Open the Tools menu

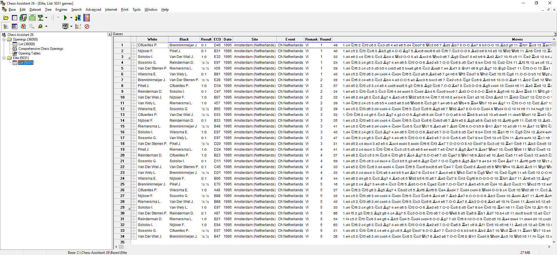click(136, 10)
